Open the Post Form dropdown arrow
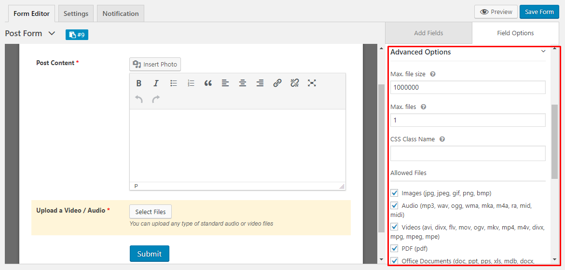565x270 pixels. pos(52,33)
